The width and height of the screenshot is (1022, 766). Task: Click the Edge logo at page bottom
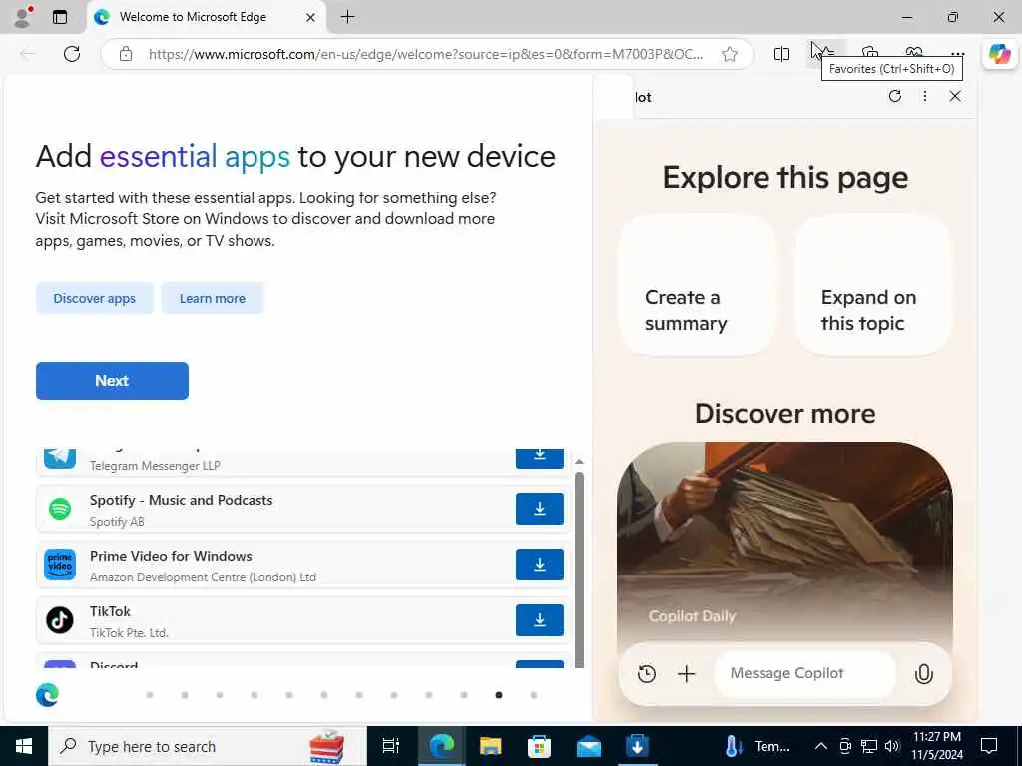pyautogui.click(x=47, y=695)
